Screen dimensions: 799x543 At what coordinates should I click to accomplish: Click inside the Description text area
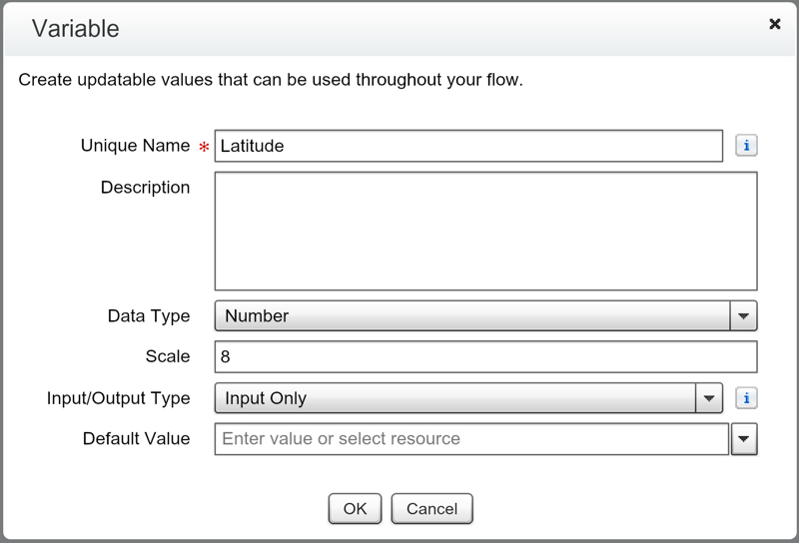pyautogui.click(x=485, y=231)
